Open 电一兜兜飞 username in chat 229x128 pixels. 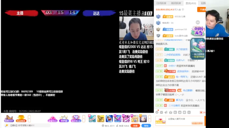[x=182, y=77]
